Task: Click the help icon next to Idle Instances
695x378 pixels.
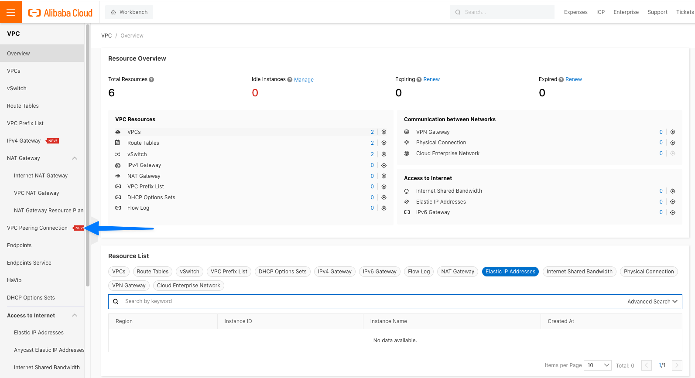Action: point(290,80)
